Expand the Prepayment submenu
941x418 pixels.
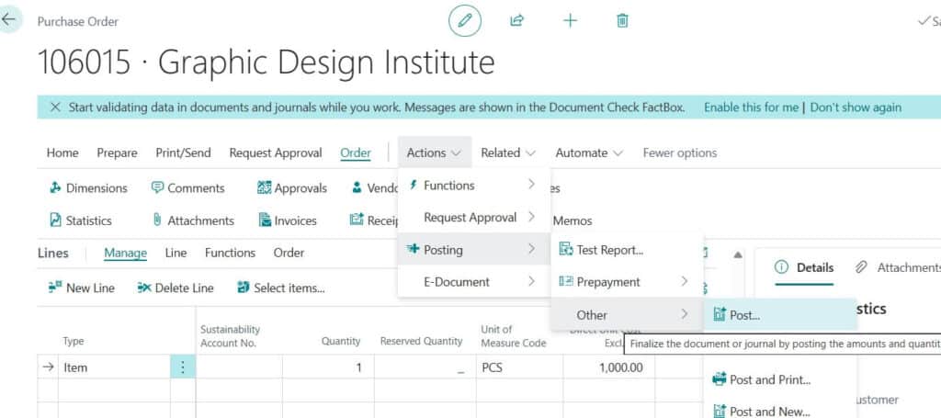[x=627, y=281]
